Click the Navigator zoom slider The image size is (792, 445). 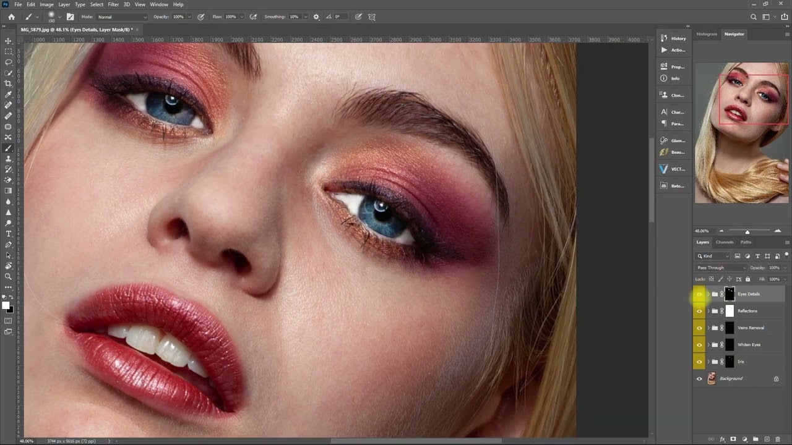(x=747, y=231)
